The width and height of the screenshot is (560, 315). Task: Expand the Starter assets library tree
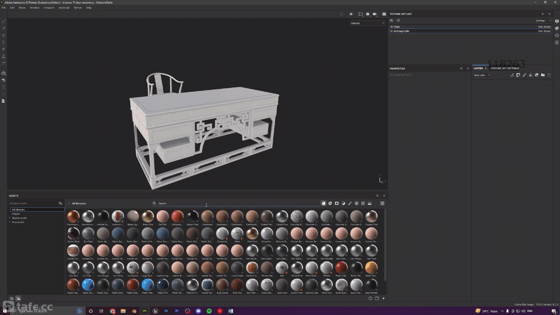[x=10, y=218]
